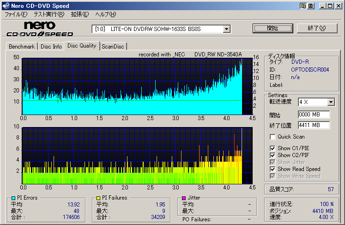Click the 日付 n/a date value

(x=295, y=77)
